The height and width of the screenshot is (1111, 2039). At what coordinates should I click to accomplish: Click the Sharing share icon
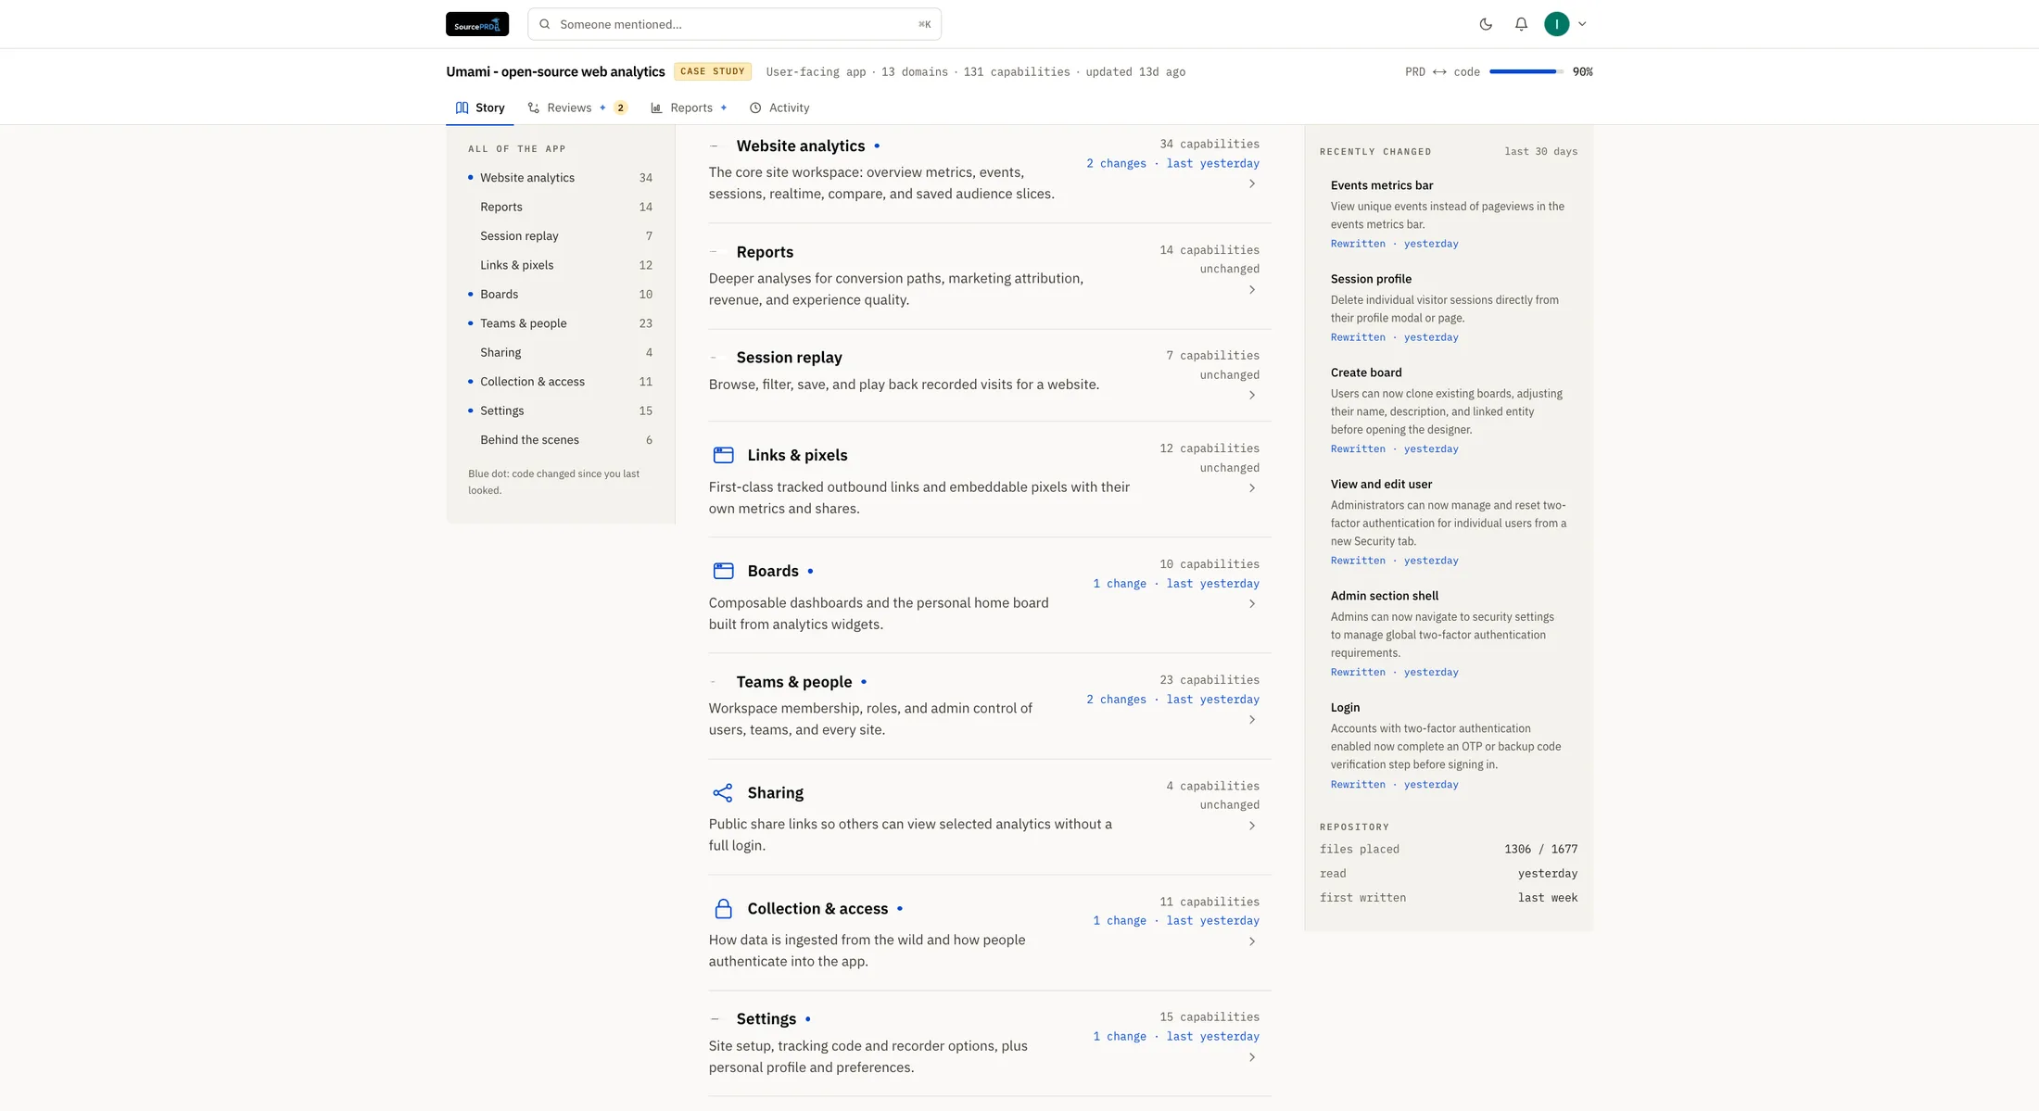coord(723,792)
